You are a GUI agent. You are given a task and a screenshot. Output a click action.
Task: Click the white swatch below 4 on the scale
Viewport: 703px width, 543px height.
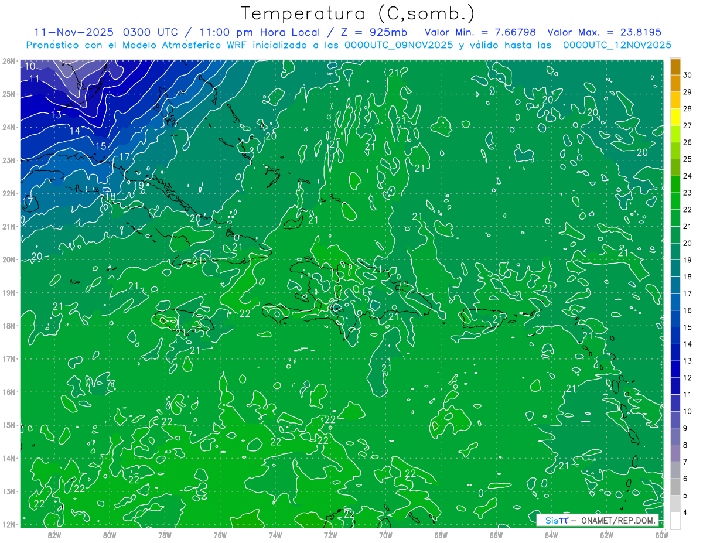click(676, 520)
